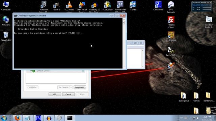Launch Adobe After Effects shortcut
This screenshot has height=121, width=216.
(120, 7)
